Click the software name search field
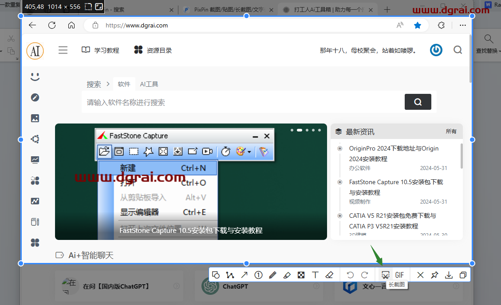The width and height of the screenshot is (501, 305). point(243,102)
